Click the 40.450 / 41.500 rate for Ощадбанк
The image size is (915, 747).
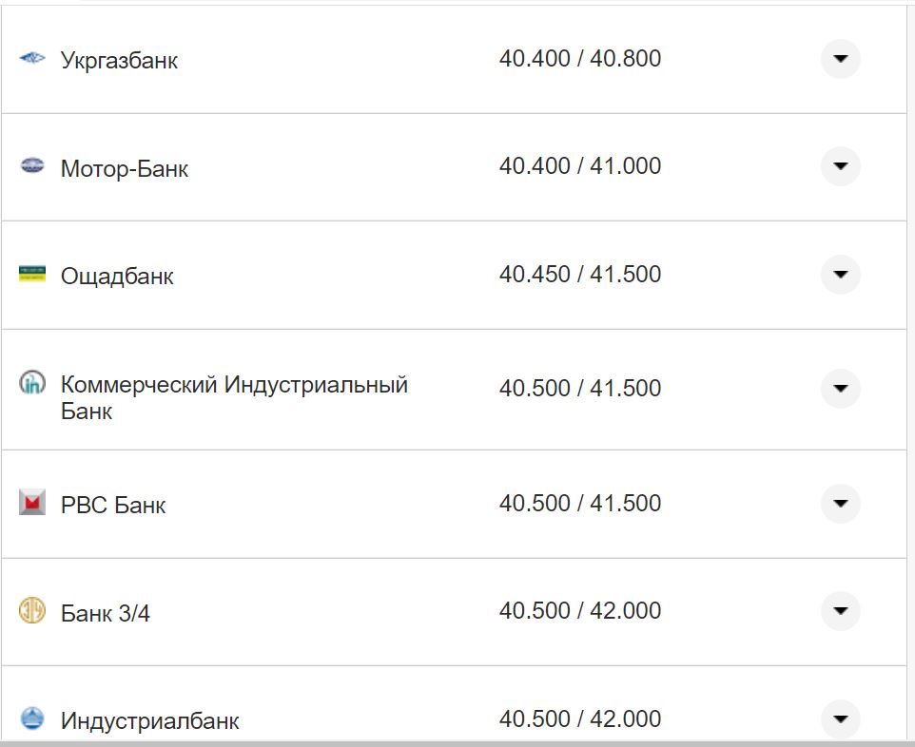[x=579, y=275]
